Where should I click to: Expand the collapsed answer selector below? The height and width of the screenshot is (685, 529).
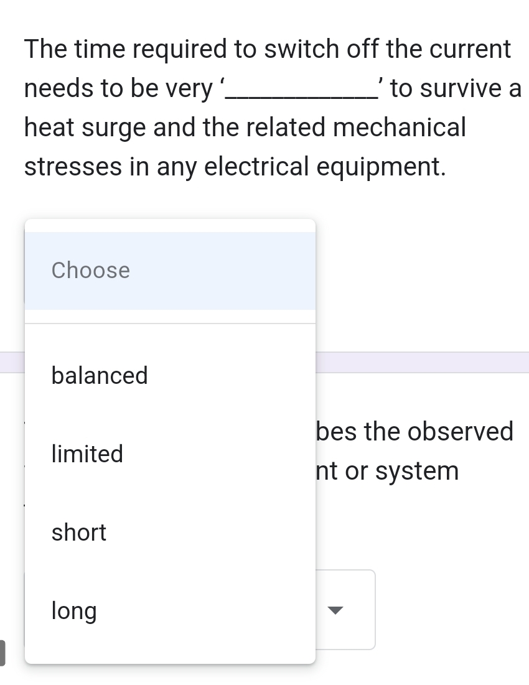(x=345, y=610)
